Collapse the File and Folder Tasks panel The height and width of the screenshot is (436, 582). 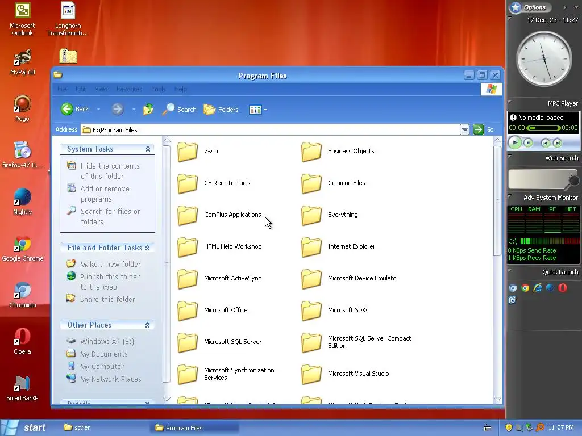coord(147,248)
